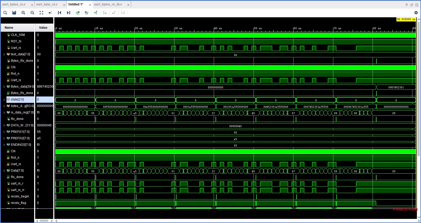Select the Untitled 1* waveform tab
This screenshot has width=421, height=223.
pos(76,4)
